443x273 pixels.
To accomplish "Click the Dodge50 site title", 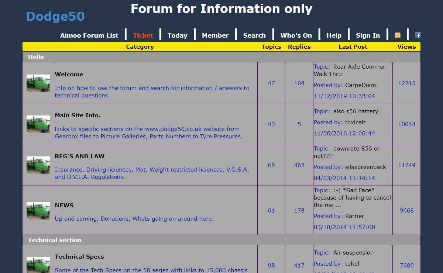I will 55,16.
